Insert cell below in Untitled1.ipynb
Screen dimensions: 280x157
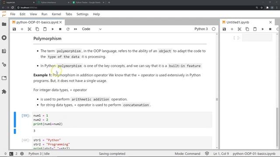232,29
